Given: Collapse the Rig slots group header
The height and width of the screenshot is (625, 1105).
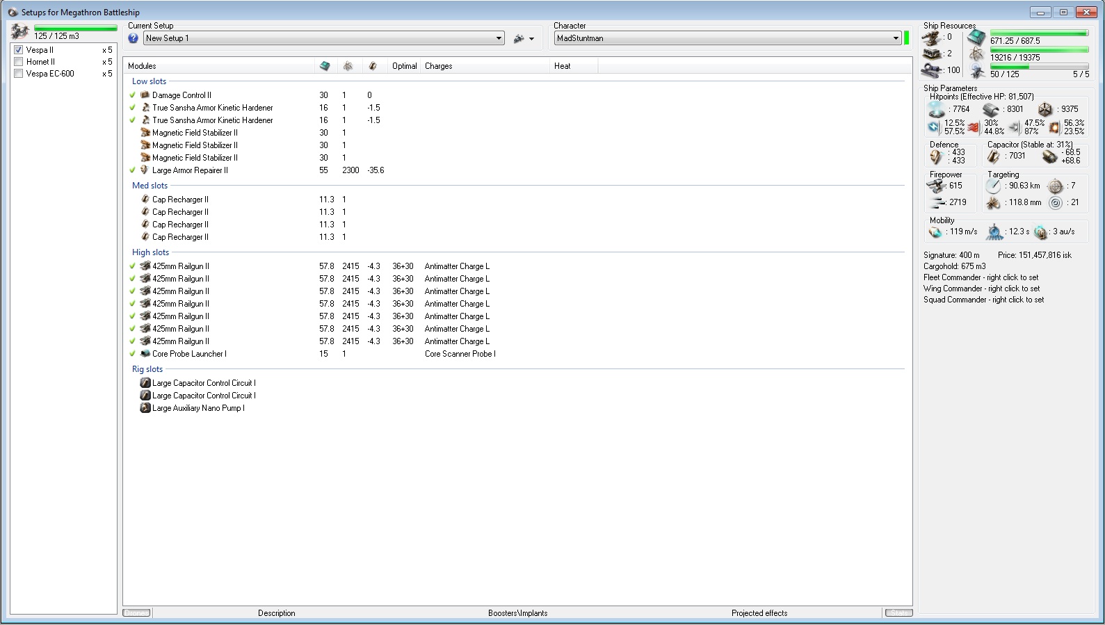Looking at the screenshot, I should tap(147, 369).
